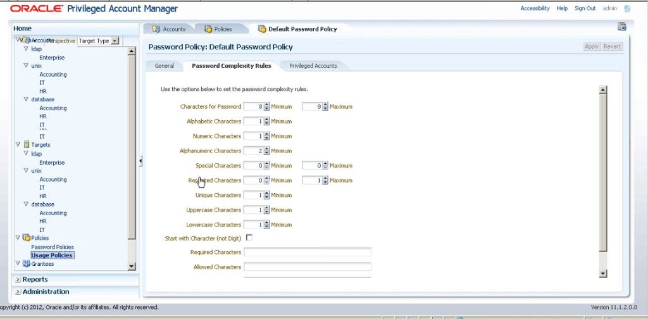The image size is (648, 319).
Task: Click the Targets tree icon
Action: [27, 145]
